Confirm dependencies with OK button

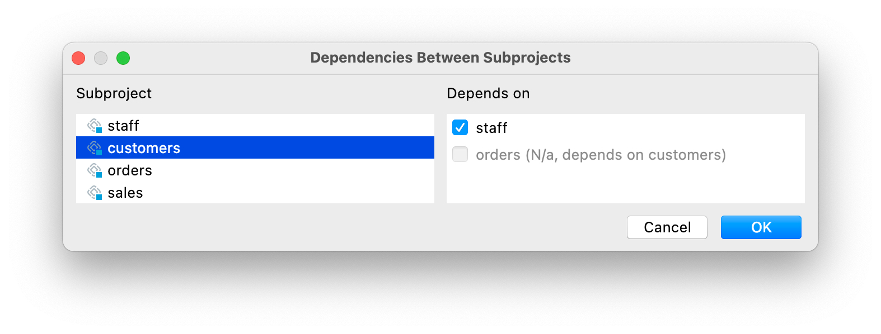[x=761, y=227]
